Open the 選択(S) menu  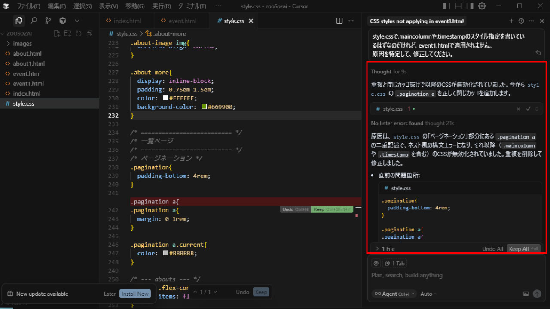pyautogui.click(x=82, y=6)
